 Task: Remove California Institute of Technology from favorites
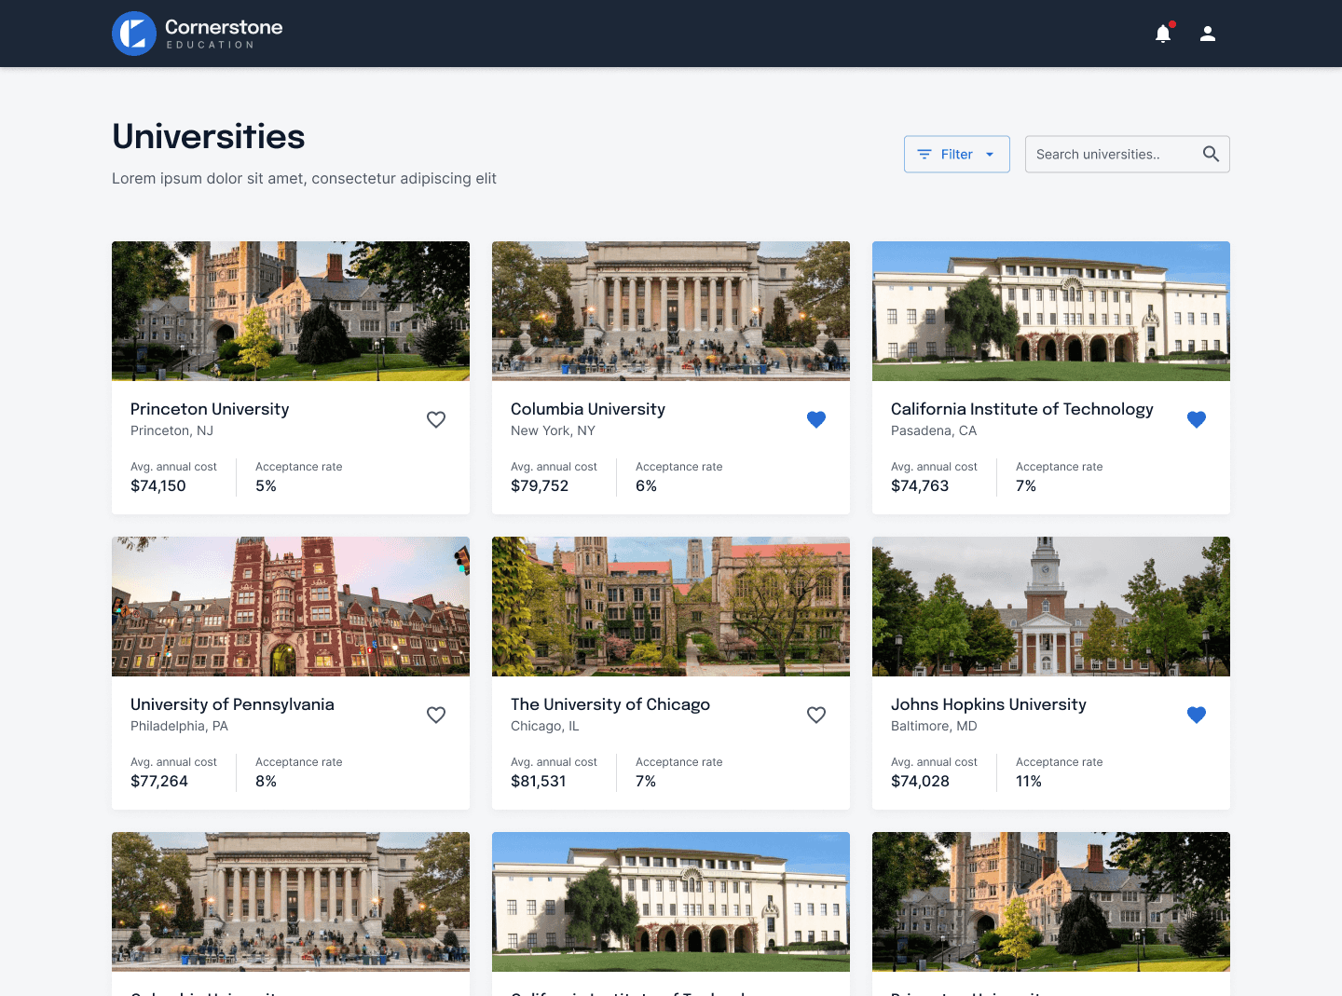click(x=1197, y=420)
